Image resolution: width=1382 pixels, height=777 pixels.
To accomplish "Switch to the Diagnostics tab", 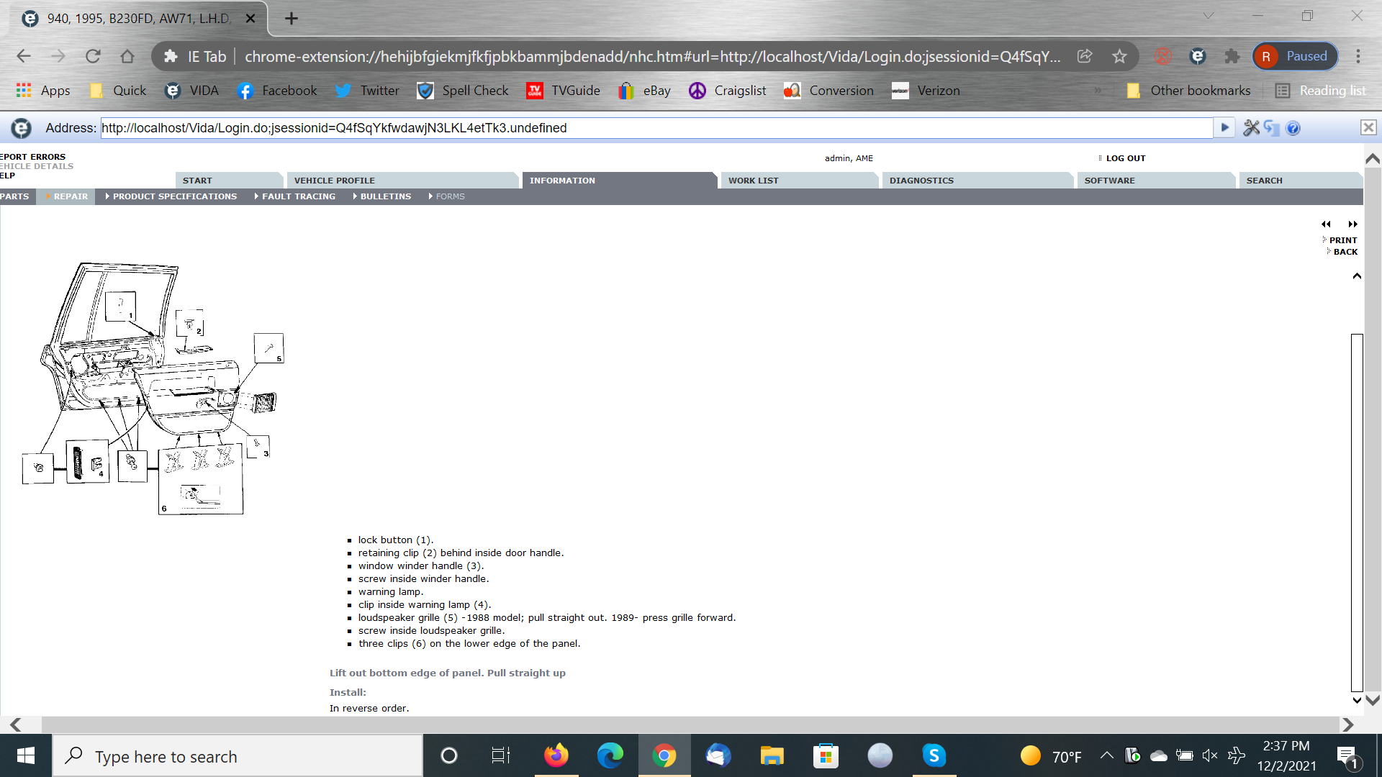I will pos(921,181).
